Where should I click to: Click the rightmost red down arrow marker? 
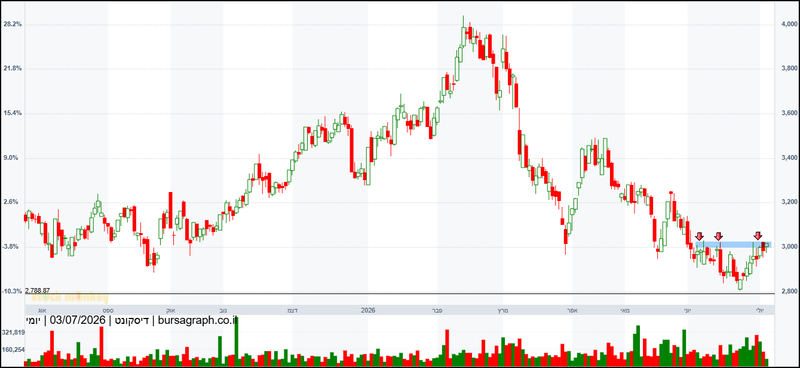(758, 236)
